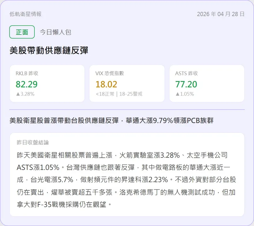Click the summary paragraph starting 昨天美國衛星
This screenshot has width=254, height=226.
tap(126, 180)
